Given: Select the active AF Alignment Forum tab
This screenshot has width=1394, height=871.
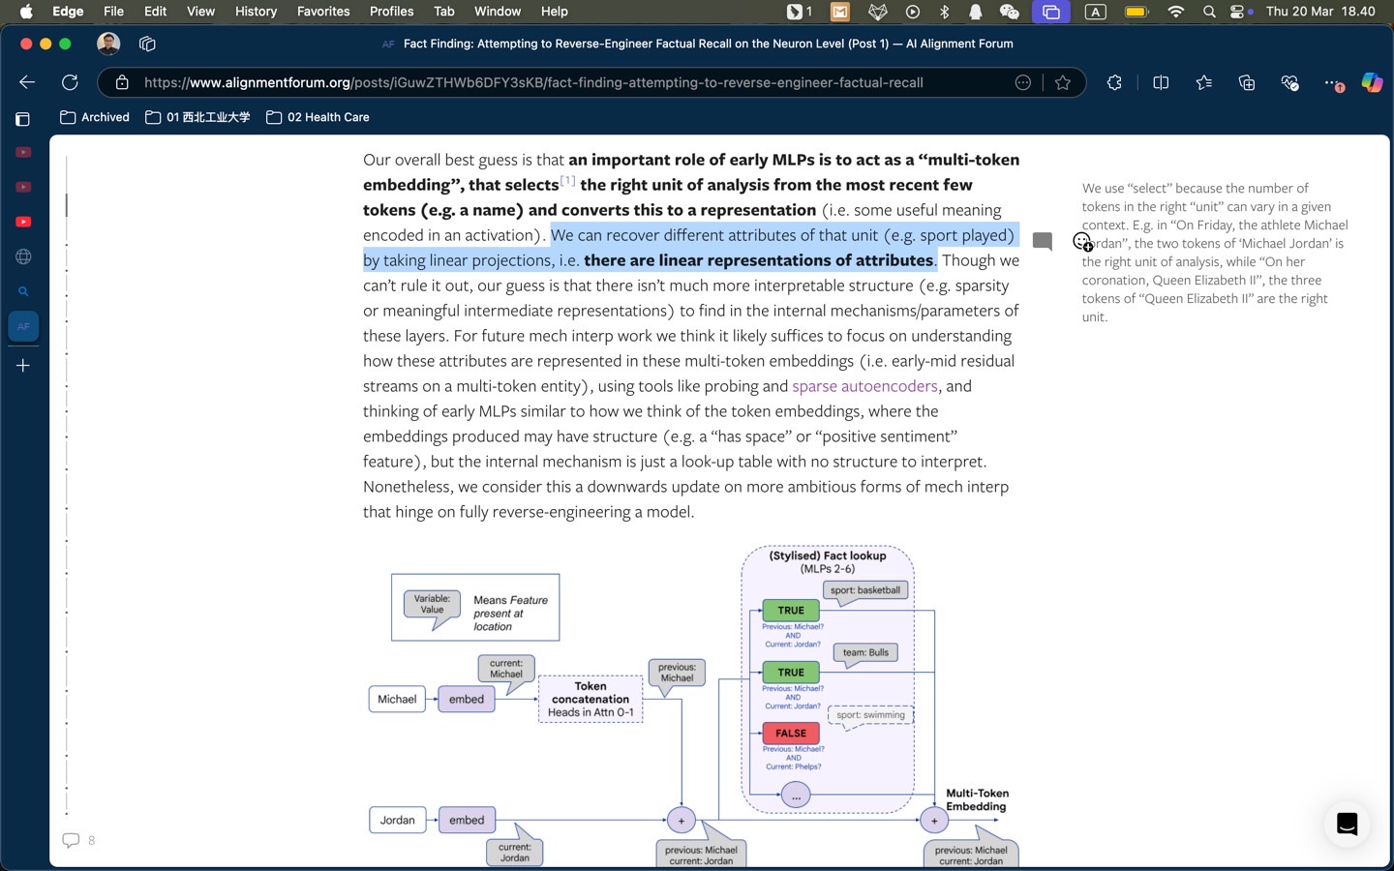Looking at the screenshot, I should 23,326.
